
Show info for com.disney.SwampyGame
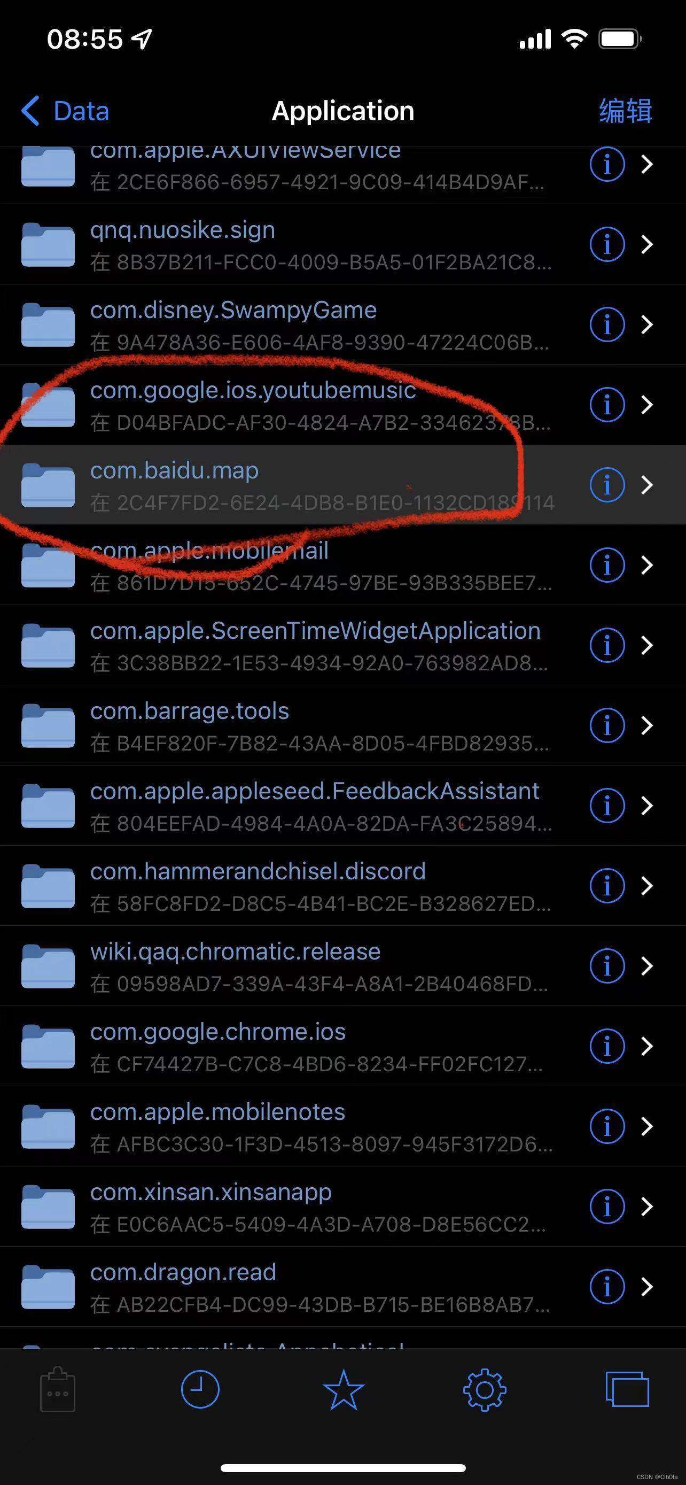[607, 324]
